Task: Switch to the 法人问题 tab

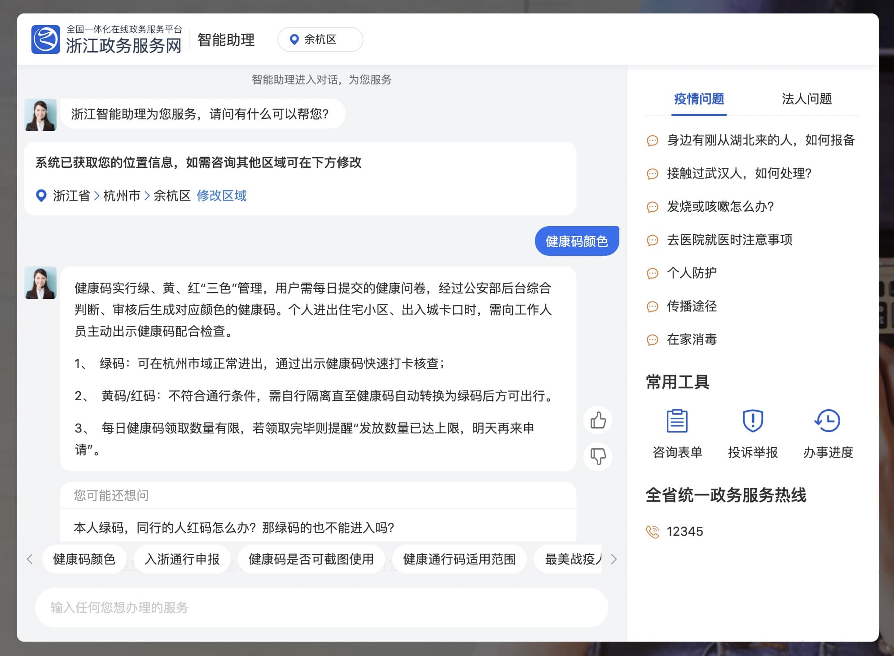Action: (806, 99)
